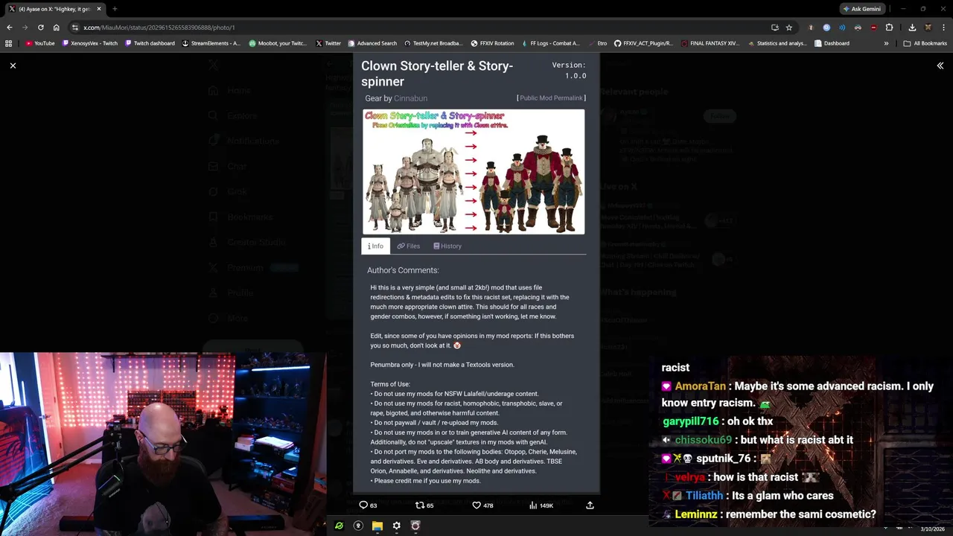Open Twitter bookmark
Screen dimensions: 953x536
click(328, 43)
